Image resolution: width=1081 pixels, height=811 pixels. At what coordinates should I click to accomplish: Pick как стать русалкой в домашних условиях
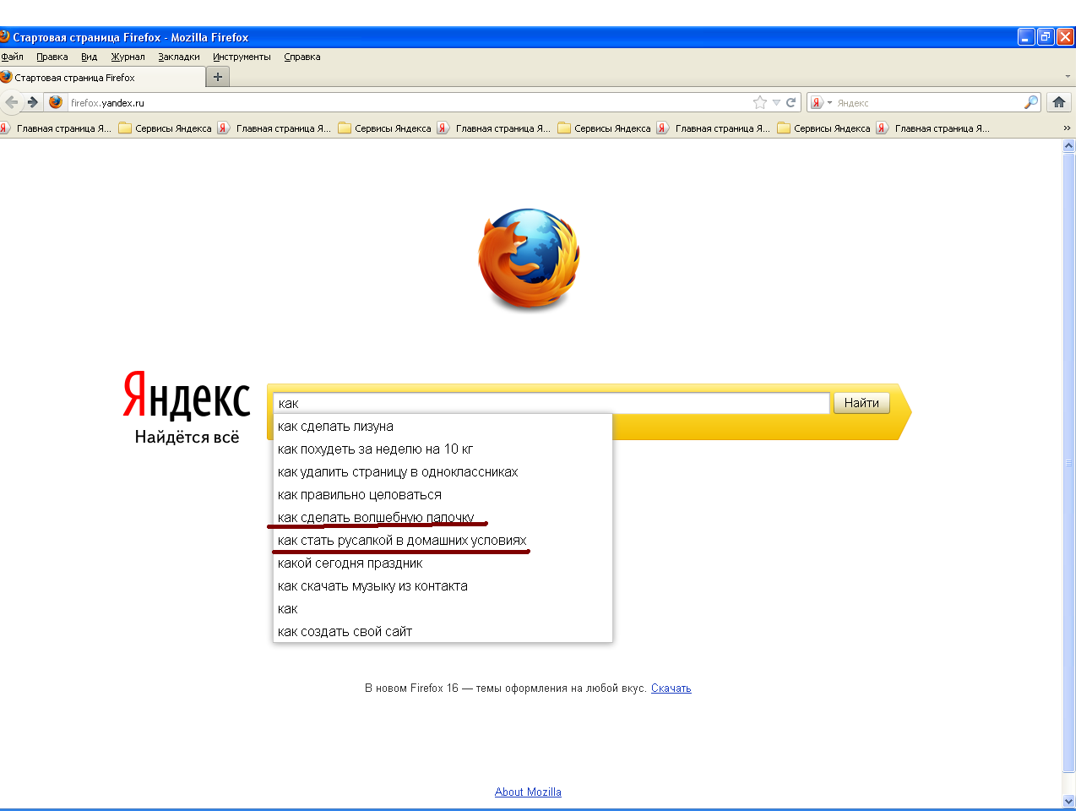pos(443,541)
